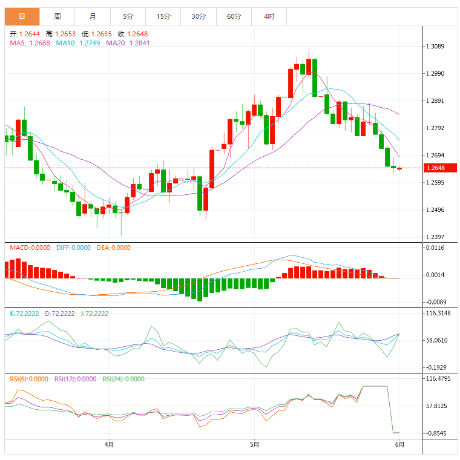Click the 1.2496 price axis label
This screenshot has height=460, width=460.
pyautogui.click(x=435, y=210)
